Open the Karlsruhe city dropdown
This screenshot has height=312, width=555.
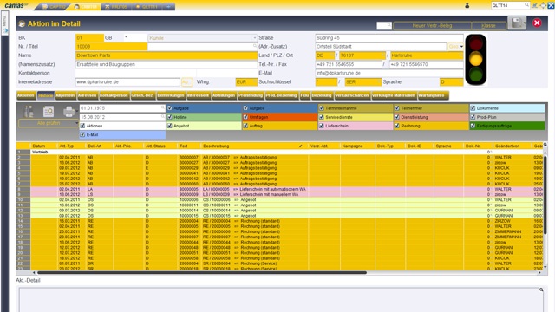click(460, 55)
